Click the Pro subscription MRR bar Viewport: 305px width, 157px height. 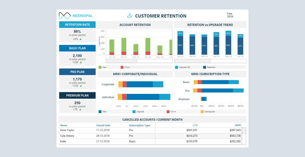218,90
